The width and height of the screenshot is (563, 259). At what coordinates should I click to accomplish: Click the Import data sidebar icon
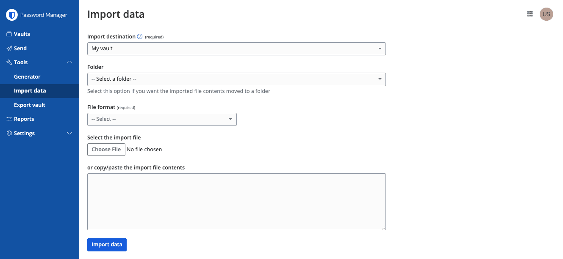[30, 90]
